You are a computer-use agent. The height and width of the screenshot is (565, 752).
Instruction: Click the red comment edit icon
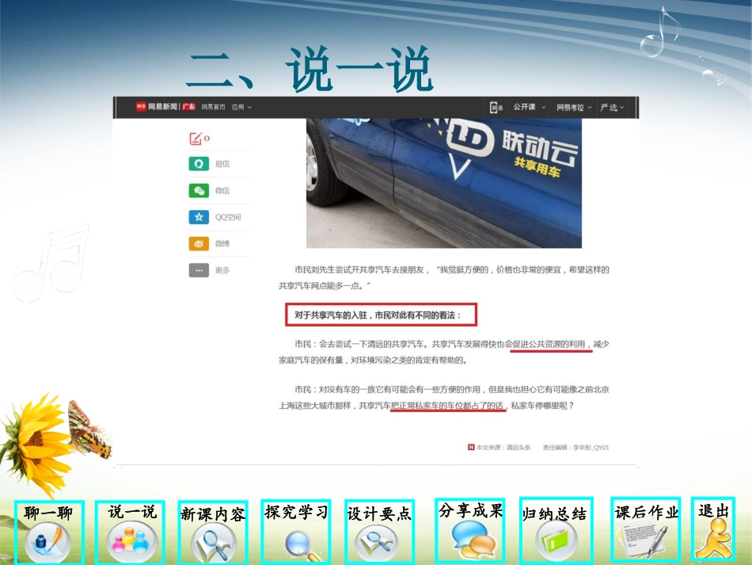(196, 139)
